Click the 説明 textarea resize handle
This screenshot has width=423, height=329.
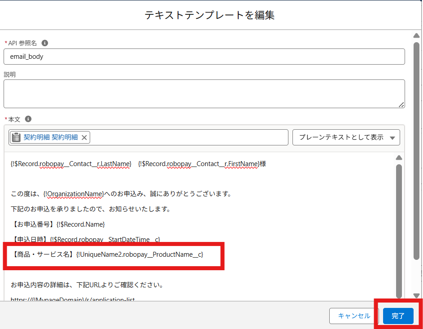point(401,104)
